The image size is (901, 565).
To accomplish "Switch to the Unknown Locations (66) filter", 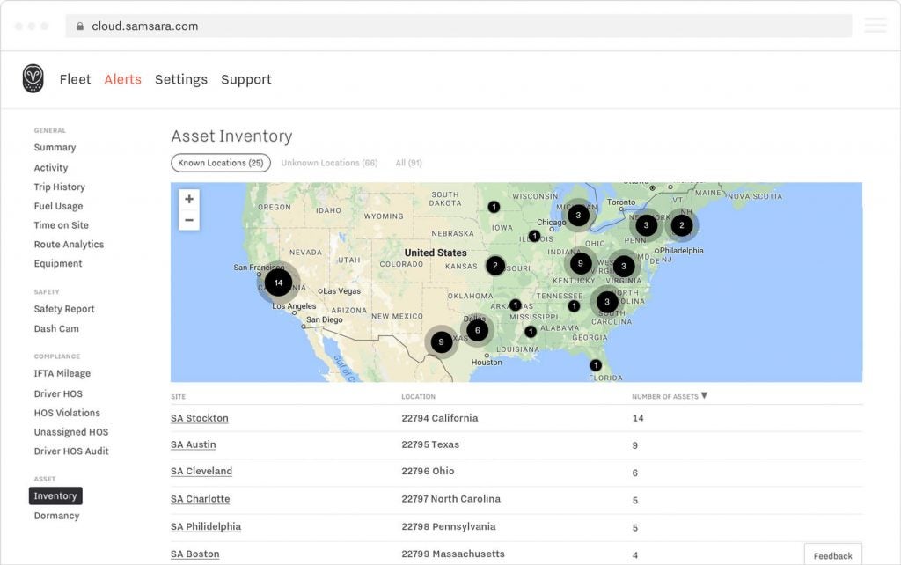I will [327, 163].
